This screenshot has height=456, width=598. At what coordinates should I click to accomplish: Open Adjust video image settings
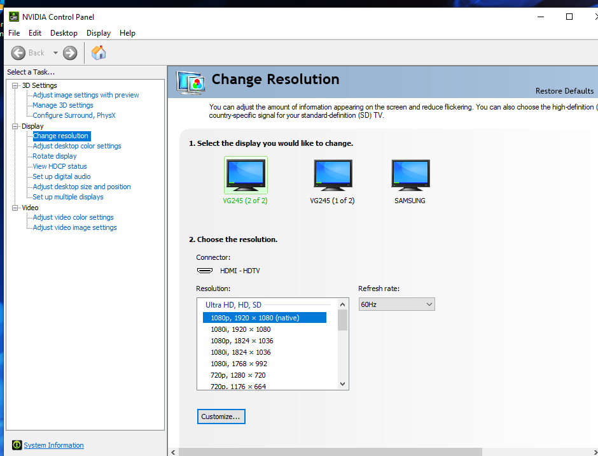click(75, 227)
